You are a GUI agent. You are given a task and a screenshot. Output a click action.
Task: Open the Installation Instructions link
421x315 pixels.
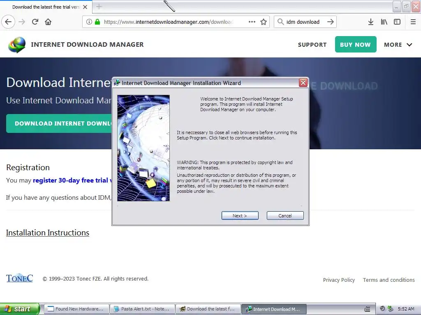coord(48,233)
